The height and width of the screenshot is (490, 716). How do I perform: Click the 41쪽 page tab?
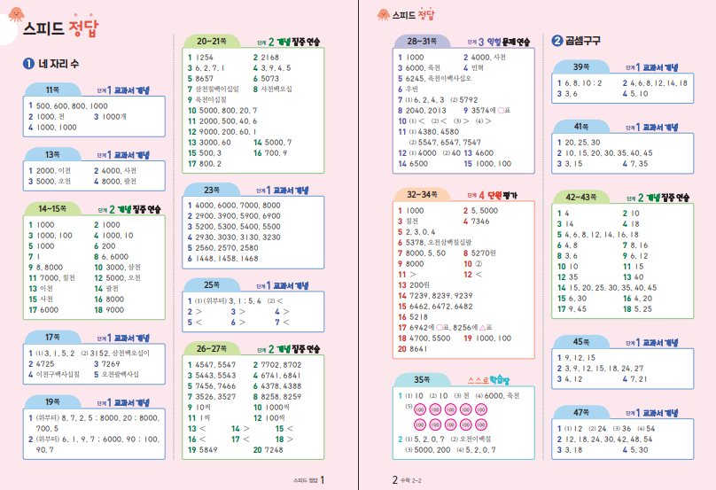(580, 126)
